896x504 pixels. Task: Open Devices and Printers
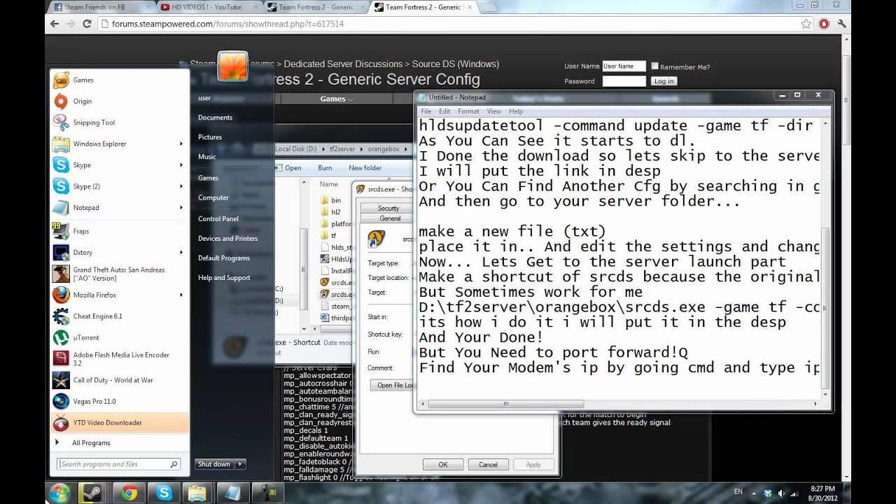[227, 238]
